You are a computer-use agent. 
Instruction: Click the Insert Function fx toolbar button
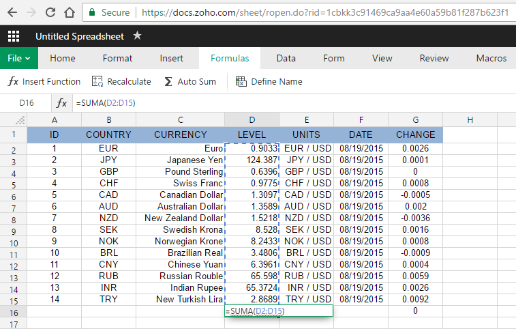click(44, 81)
